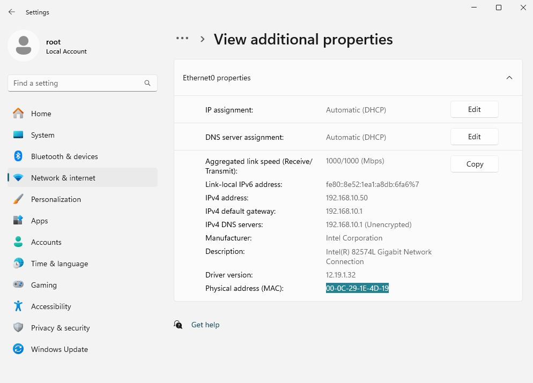Image resolution: width=533 pixels, height=383 pixels.
Task: Collapse the Ethernet0 properties section
Action: (509, 78)
